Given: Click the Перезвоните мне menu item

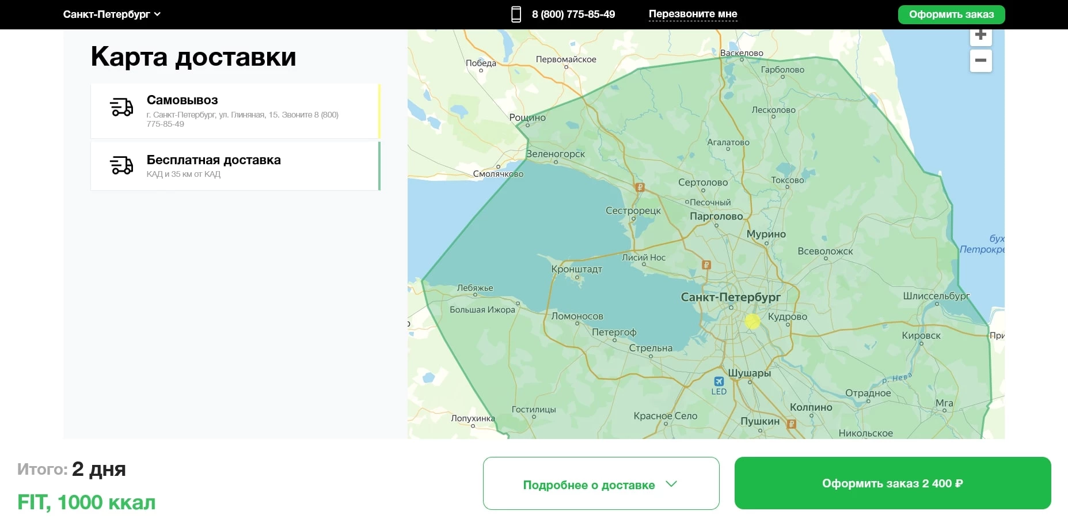Looking at the screenshot, I should pyautogui.click(x=693, y=14).
